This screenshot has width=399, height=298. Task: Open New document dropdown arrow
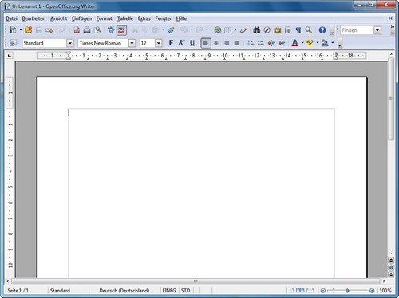(21, 30)
